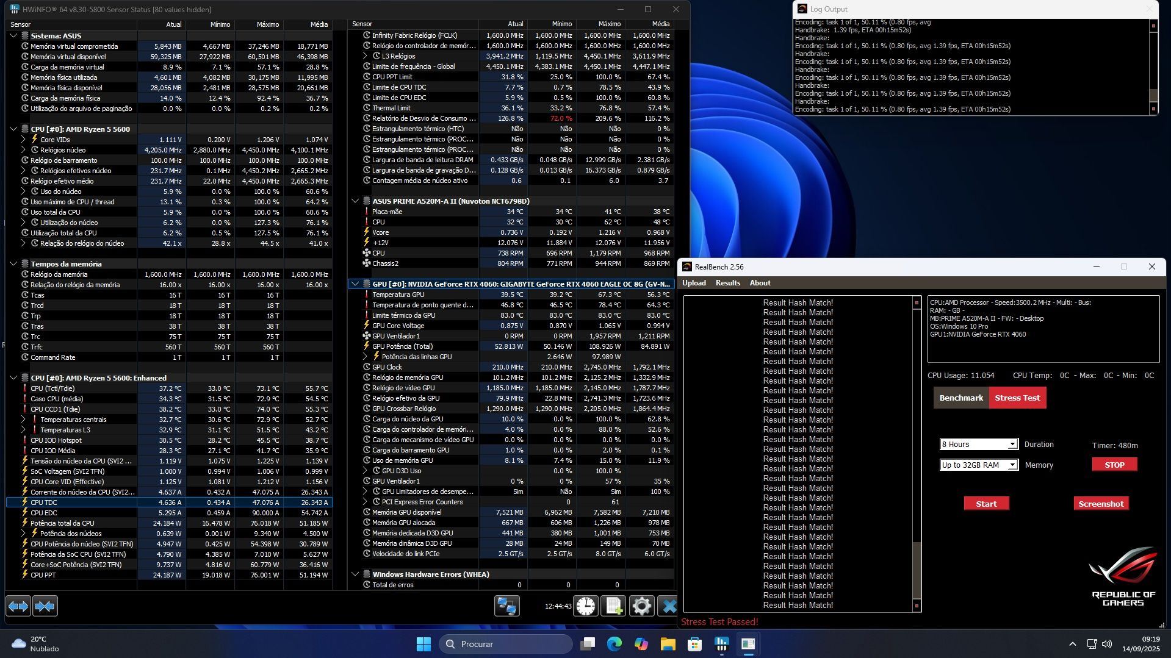Select the Thermal Limit row
This screenshot has width=1171, height=658.
(x=511, y=108)
